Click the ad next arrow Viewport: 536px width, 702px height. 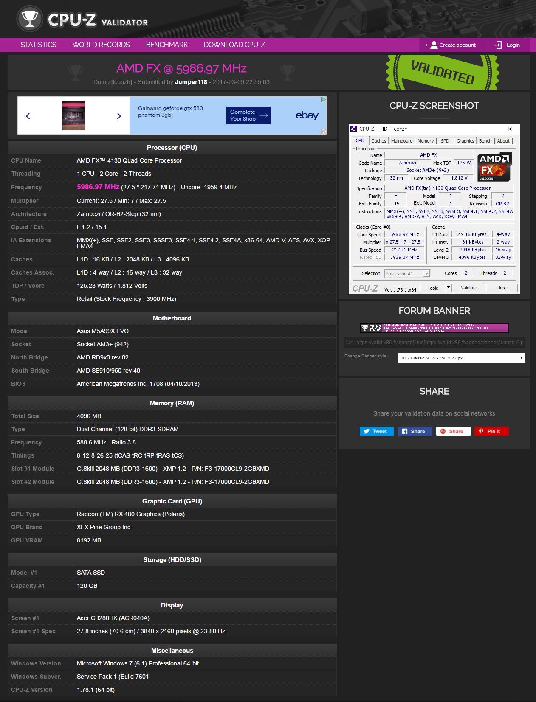point(119,116)
